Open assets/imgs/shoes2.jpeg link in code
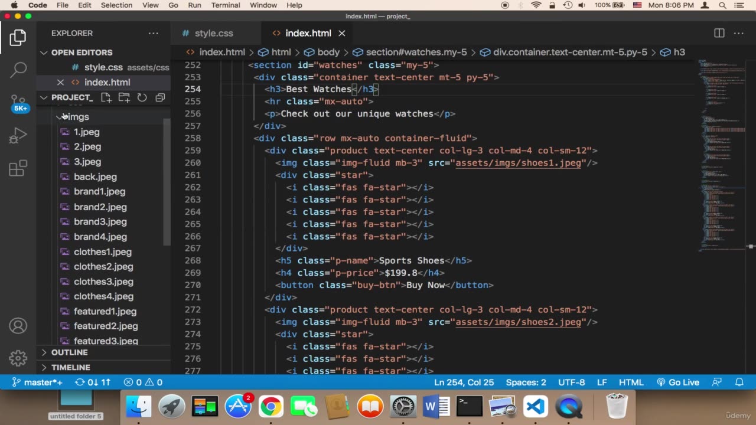The height and width of the screenshot is (425, 756). click(518, 322)
